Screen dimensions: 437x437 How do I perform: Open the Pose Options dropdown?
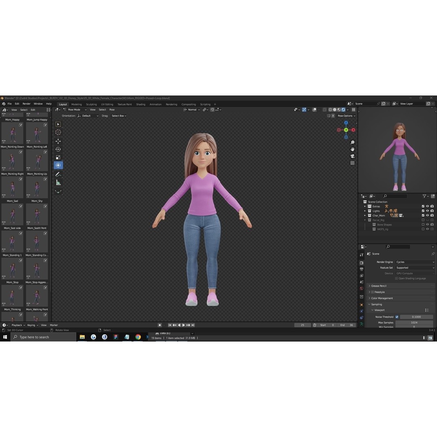pos(346,116)
